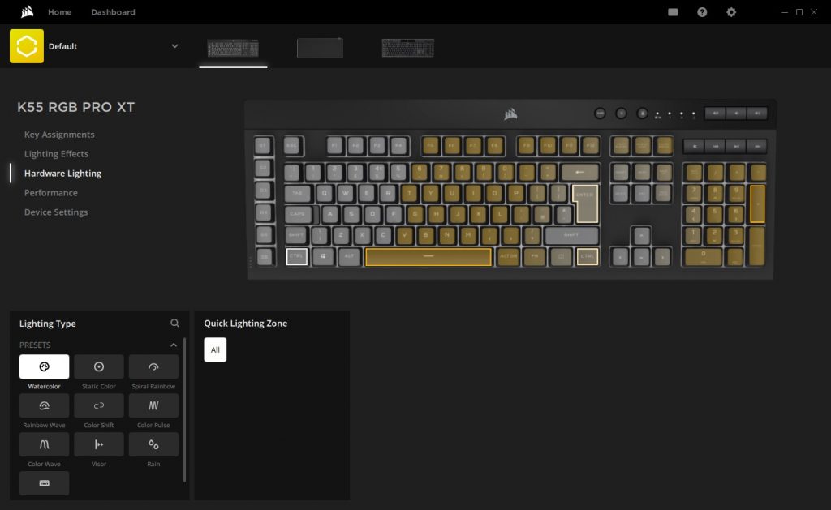Select the Watercolor lighting preset
Screen dimensions: 831x510
[44, 366]
